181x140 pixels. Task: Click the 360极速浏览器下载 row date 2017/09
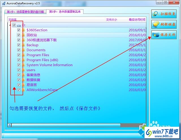pos(137,40)
